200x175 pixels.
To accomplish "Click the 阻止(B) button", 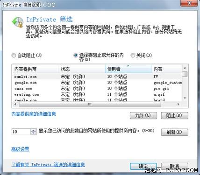I will [174, 116].
